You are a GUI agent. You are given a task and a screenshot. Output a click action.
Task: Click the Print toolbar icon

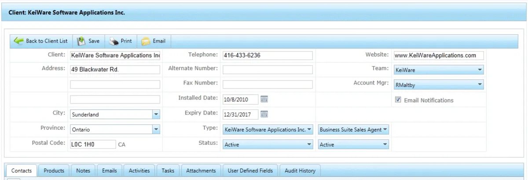114,41
